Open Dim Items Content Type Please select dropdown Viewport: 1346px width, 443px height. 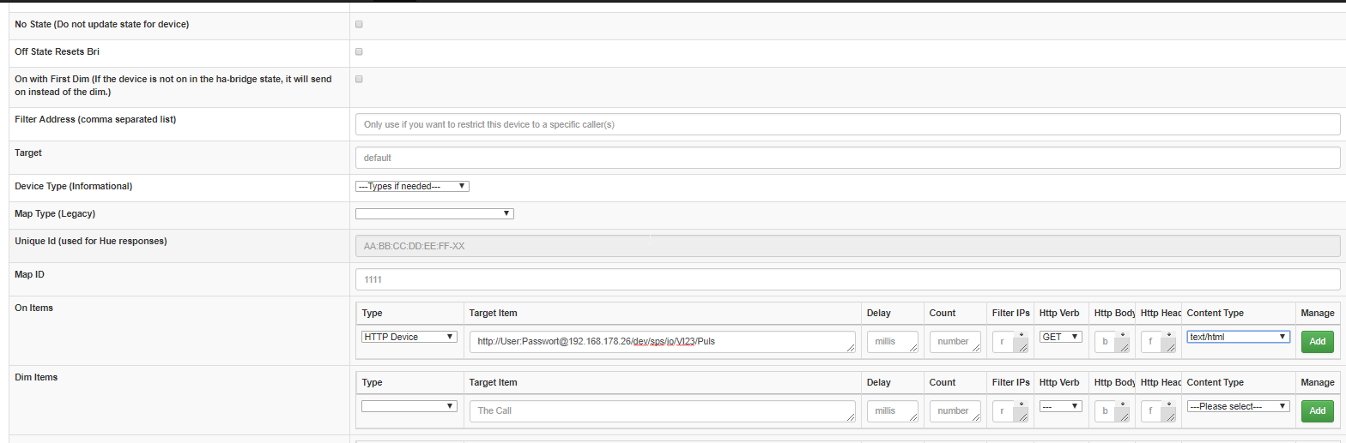coord(1238,406)
